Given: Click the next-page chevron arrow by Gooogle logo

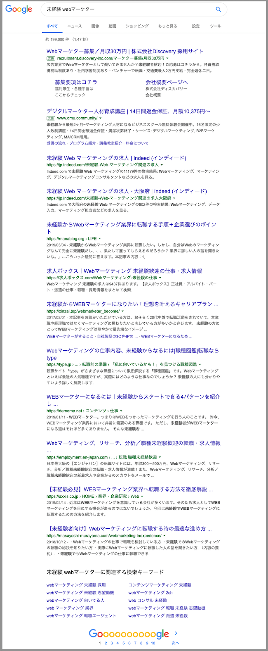Looking at the screenshot, I should point(176,633).
